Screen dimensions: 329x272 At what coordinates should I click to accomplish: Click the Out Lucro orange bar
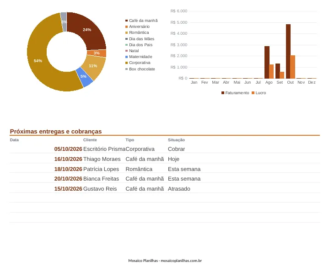point(293,67)
